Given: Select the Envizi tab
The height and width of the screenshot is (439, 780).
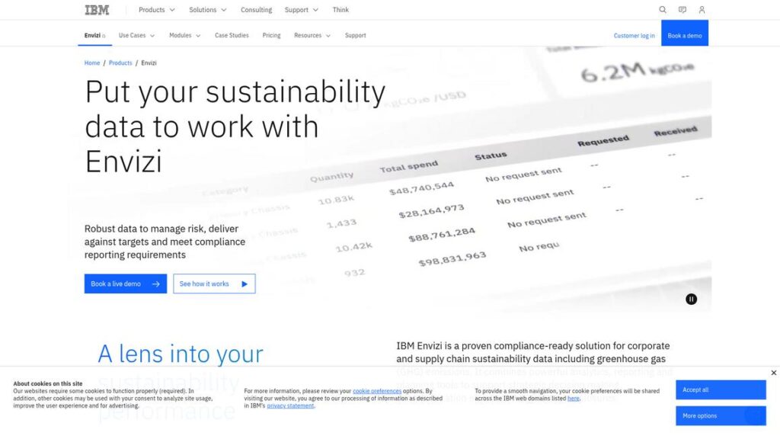Looking at the screenshot, I should tap(94, 35).
